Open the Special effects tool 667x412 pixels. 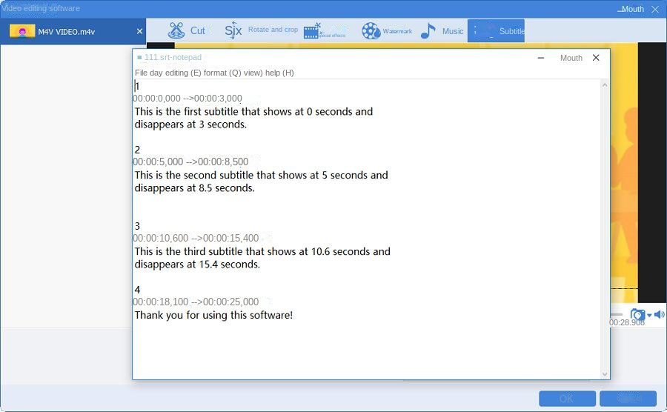click(x=325, y=31)
